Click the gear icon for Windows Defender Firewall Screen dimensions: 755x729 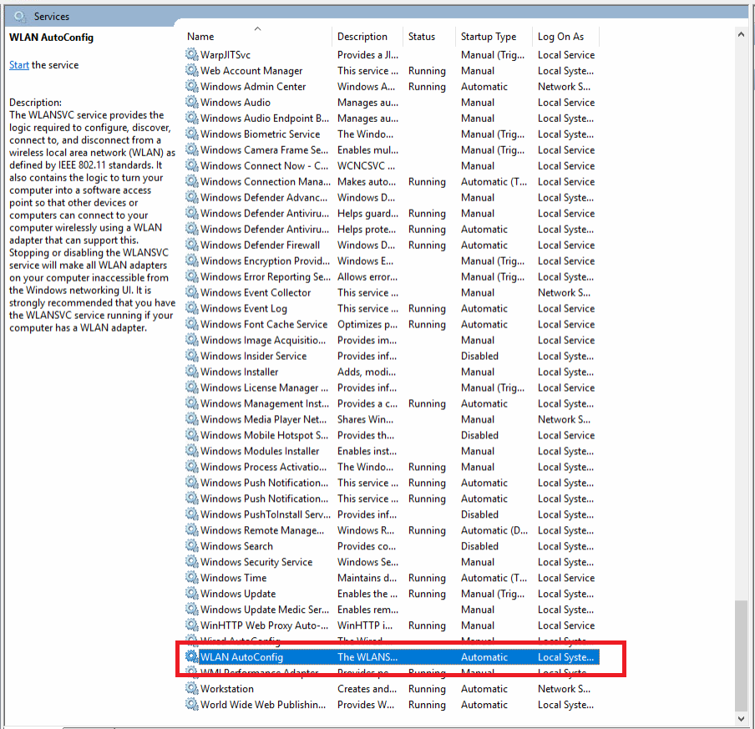[x=191, y=245]
